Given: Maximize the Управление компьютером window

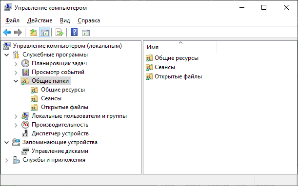Looking at the screenshot, I should (x=264, y=8).
